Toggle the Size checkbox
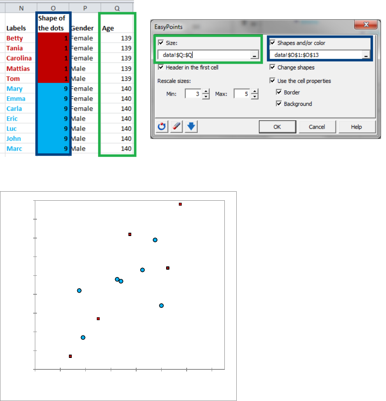The width and height of the screenshot is (386, 401). coord(161,42)
